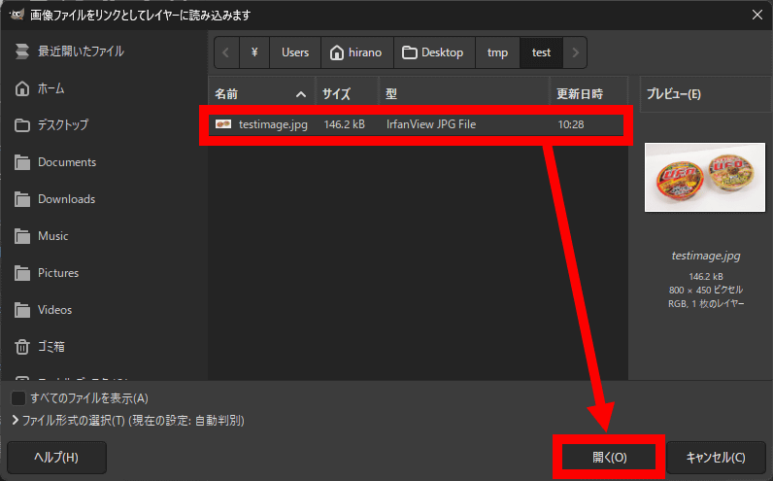Click the ヘルプ(H) help button

56,458
